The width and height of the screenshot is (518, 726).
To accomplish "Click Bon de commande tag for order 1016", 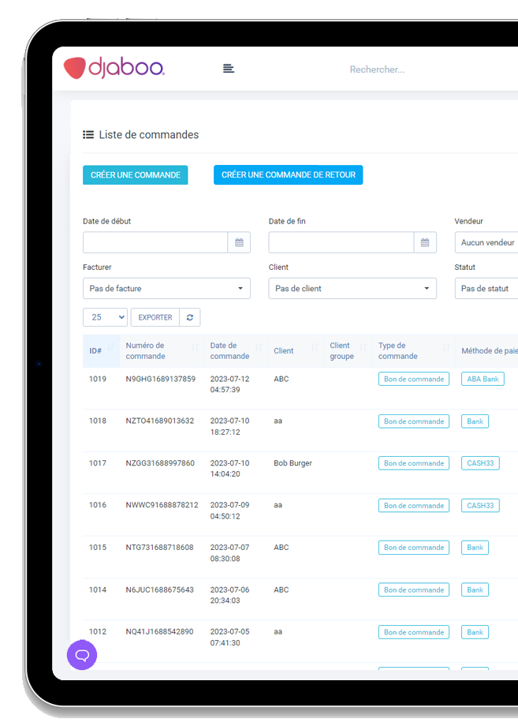I will 413,506.
